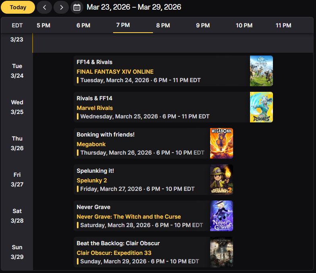Image resolution: width=316 pixels, height=273 pixels.
Task: Open the Final Fantasy XIV cover thumbnail
Action: (261, 71)
